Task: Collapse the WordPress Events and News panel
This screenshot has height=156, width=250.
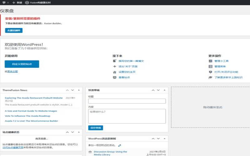Action: pyautogui.click(x=165, y=139)
